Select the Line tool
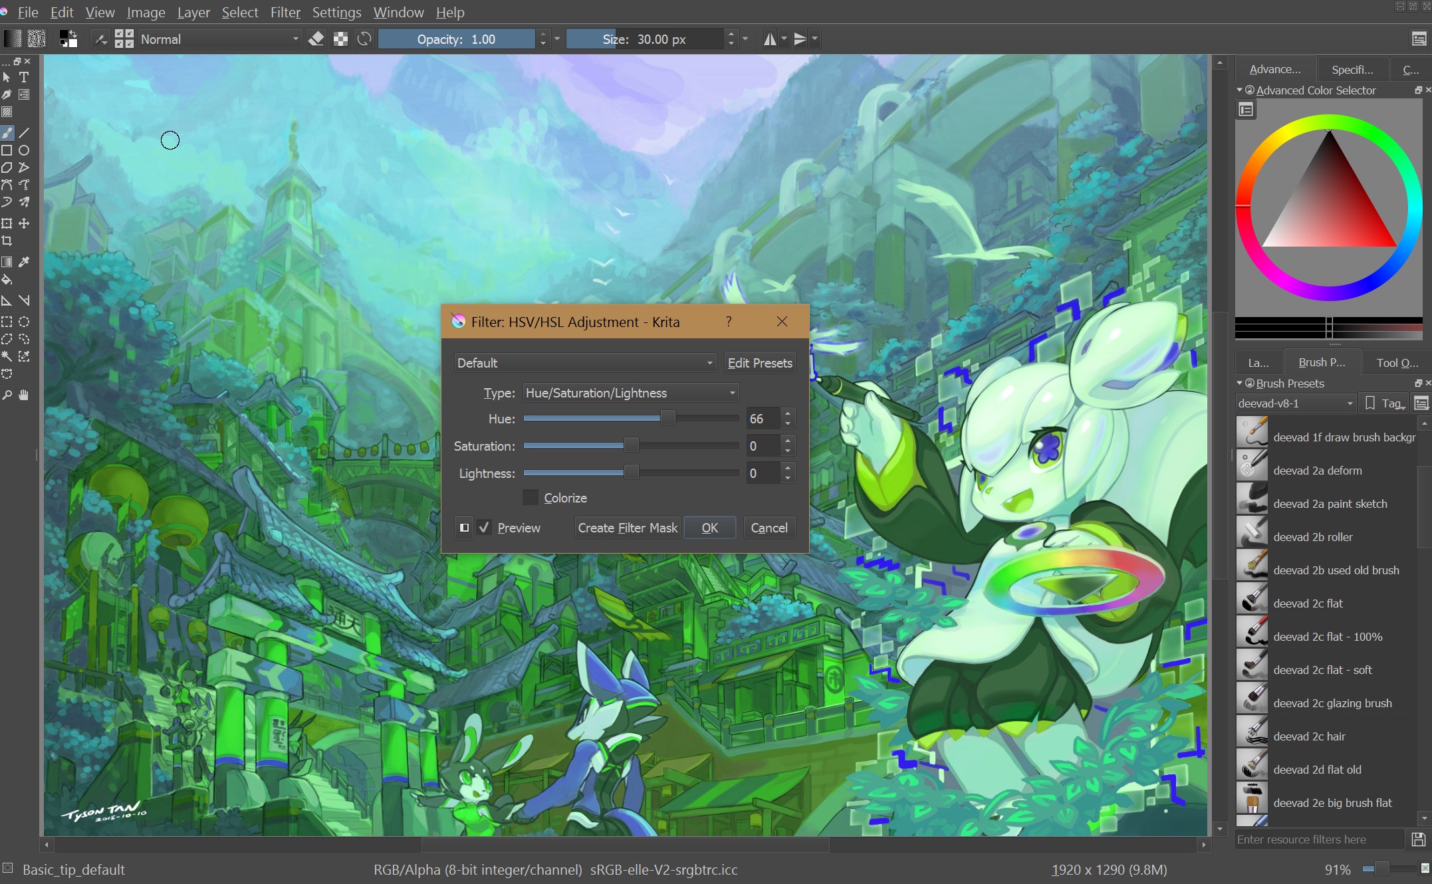This screenshot has width=1432, height=884. 24,133
